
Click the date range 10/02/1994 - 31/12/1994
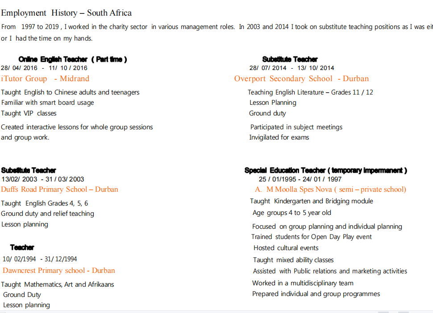pos(40,259)
